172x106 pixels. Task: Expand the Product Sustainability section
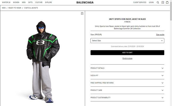tap(127, 98)
